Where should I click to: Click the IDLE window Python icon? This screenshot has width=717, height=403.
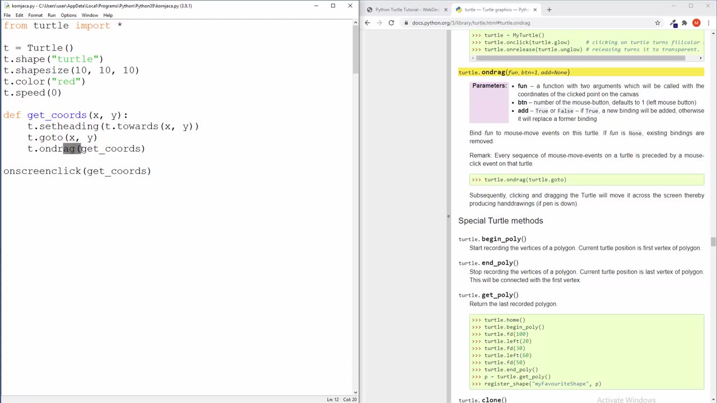(x=6, y=6)
